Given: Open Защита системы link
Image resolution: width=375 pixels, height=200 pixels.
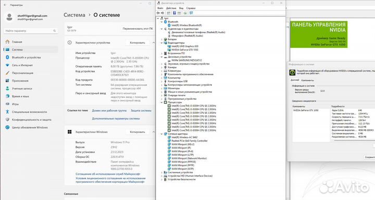Looking at the screenshot, I should (141, 111).
